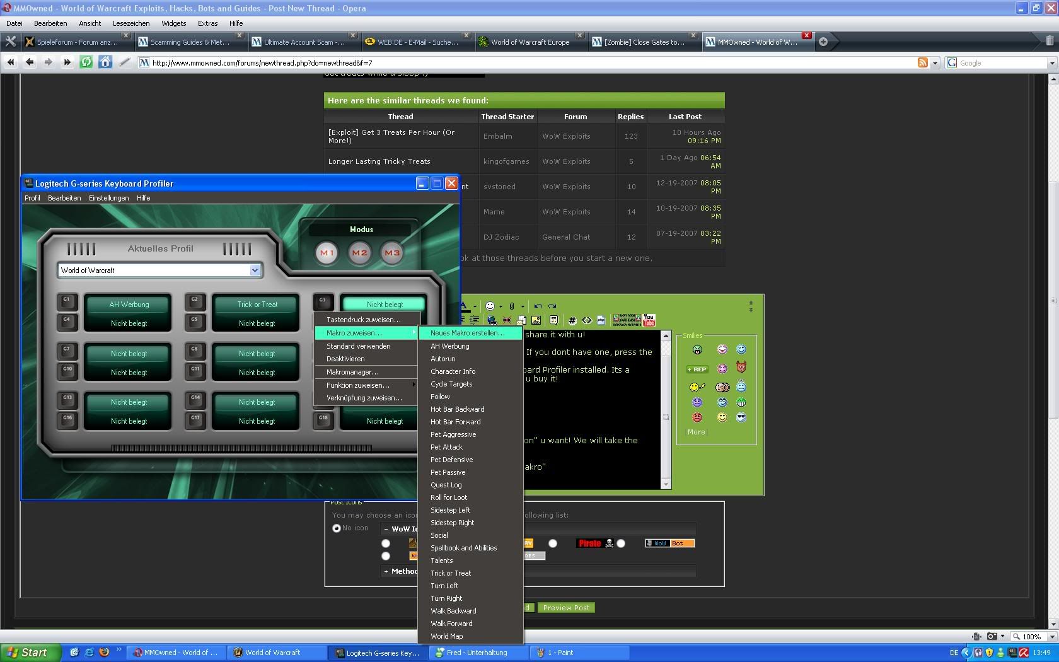The image size is (1059, 662).
Task: Click the closed tabs trash icon
Action: (1050, 41)
